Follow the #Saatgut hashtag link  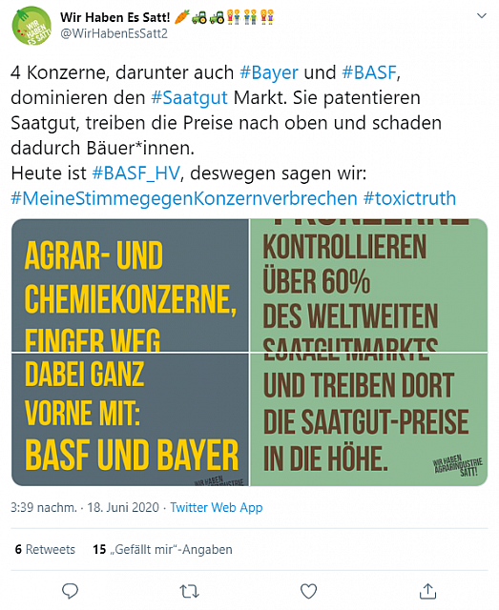(x=189, y=97)
